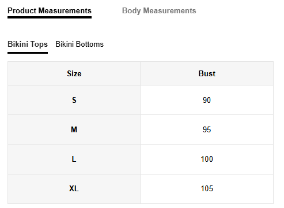Click the Bust column header
Viewport: 284px width, 208px height.
207,73
